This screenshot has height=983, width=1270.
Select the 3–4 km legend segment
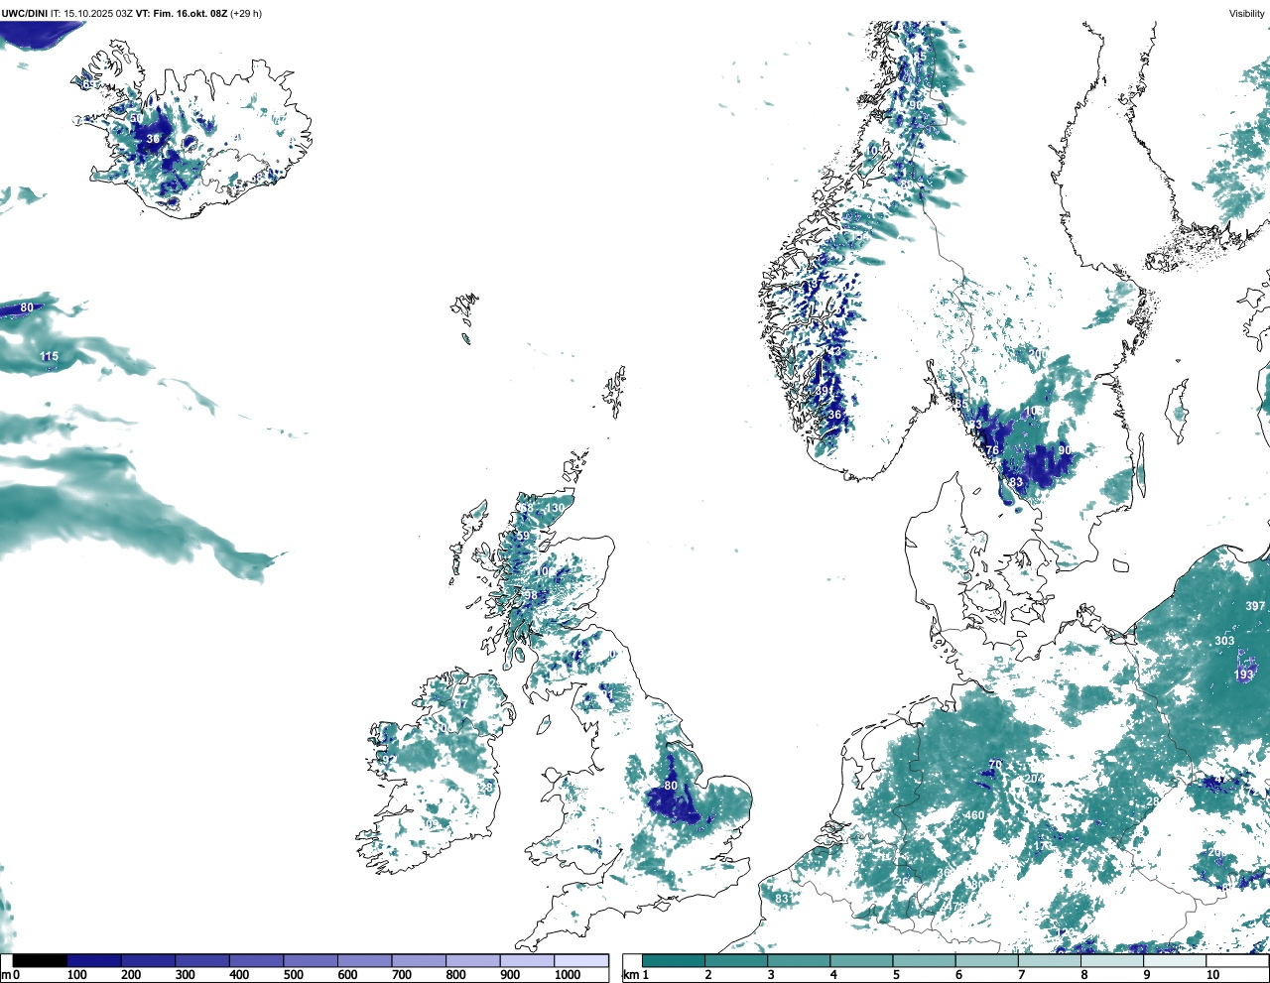(799, 960)
